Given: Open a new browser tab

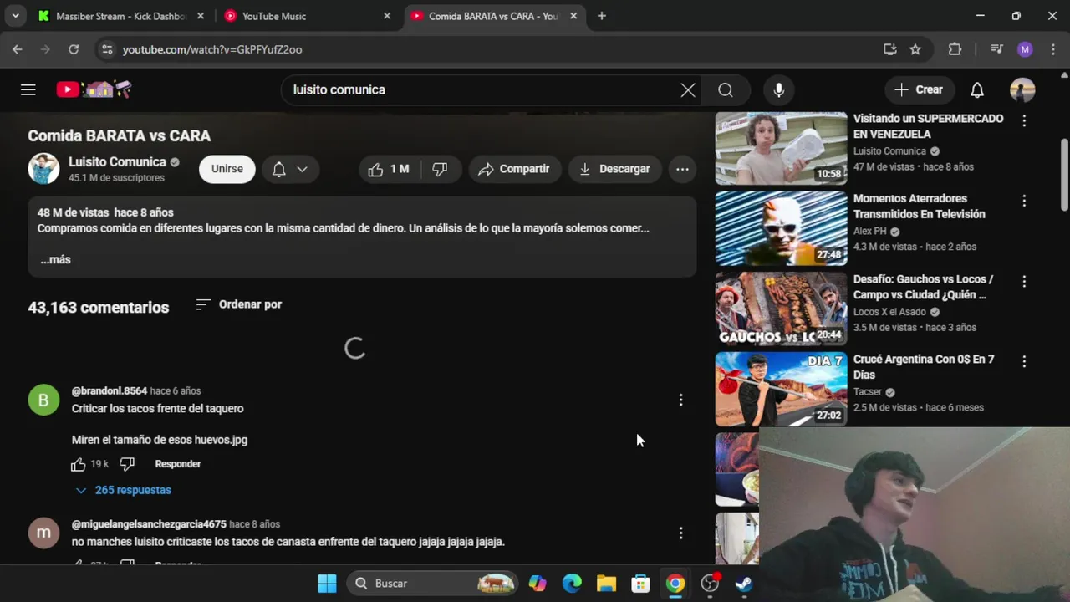Looking at the screenshot, I should tap(602, 16).
